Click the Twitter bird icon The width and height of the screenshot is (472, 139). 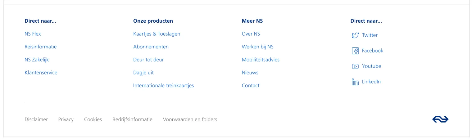tap(355, 35)
